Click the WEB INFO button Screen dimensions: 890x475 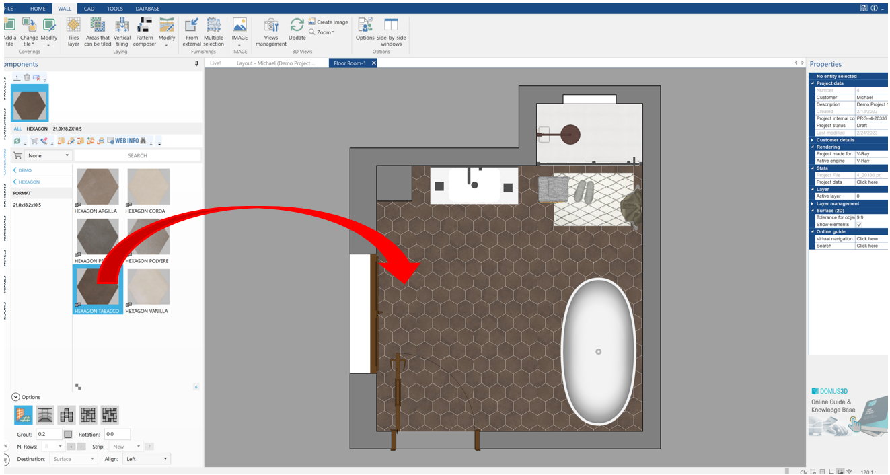pyautogui.click(x=126, y=141)
